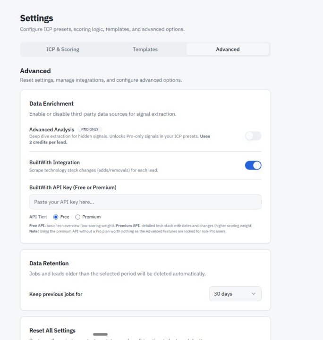Screen dimensions: 323x340
Task: Click the chevron arrow in retention dropdown
Action: (253, 294)
